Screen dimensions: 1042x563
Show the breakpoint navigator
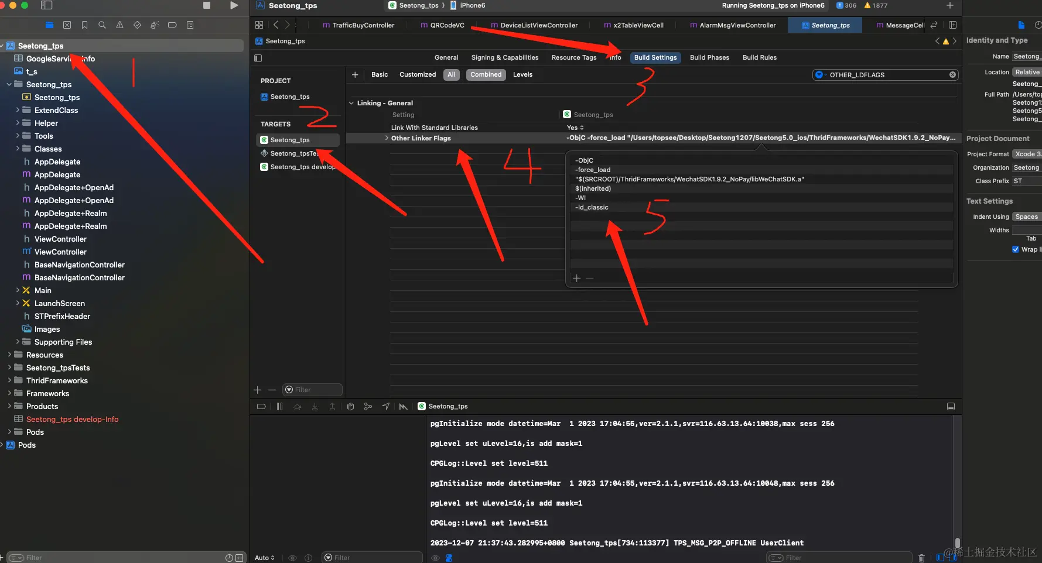pos(172,25)
